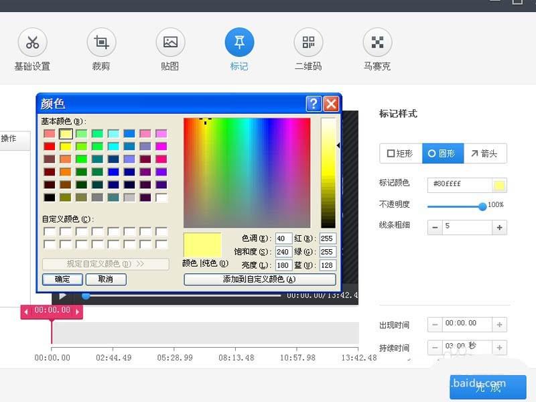
Task: Increase 线条粗细 with the plus stepper
Action: [500, 227]
